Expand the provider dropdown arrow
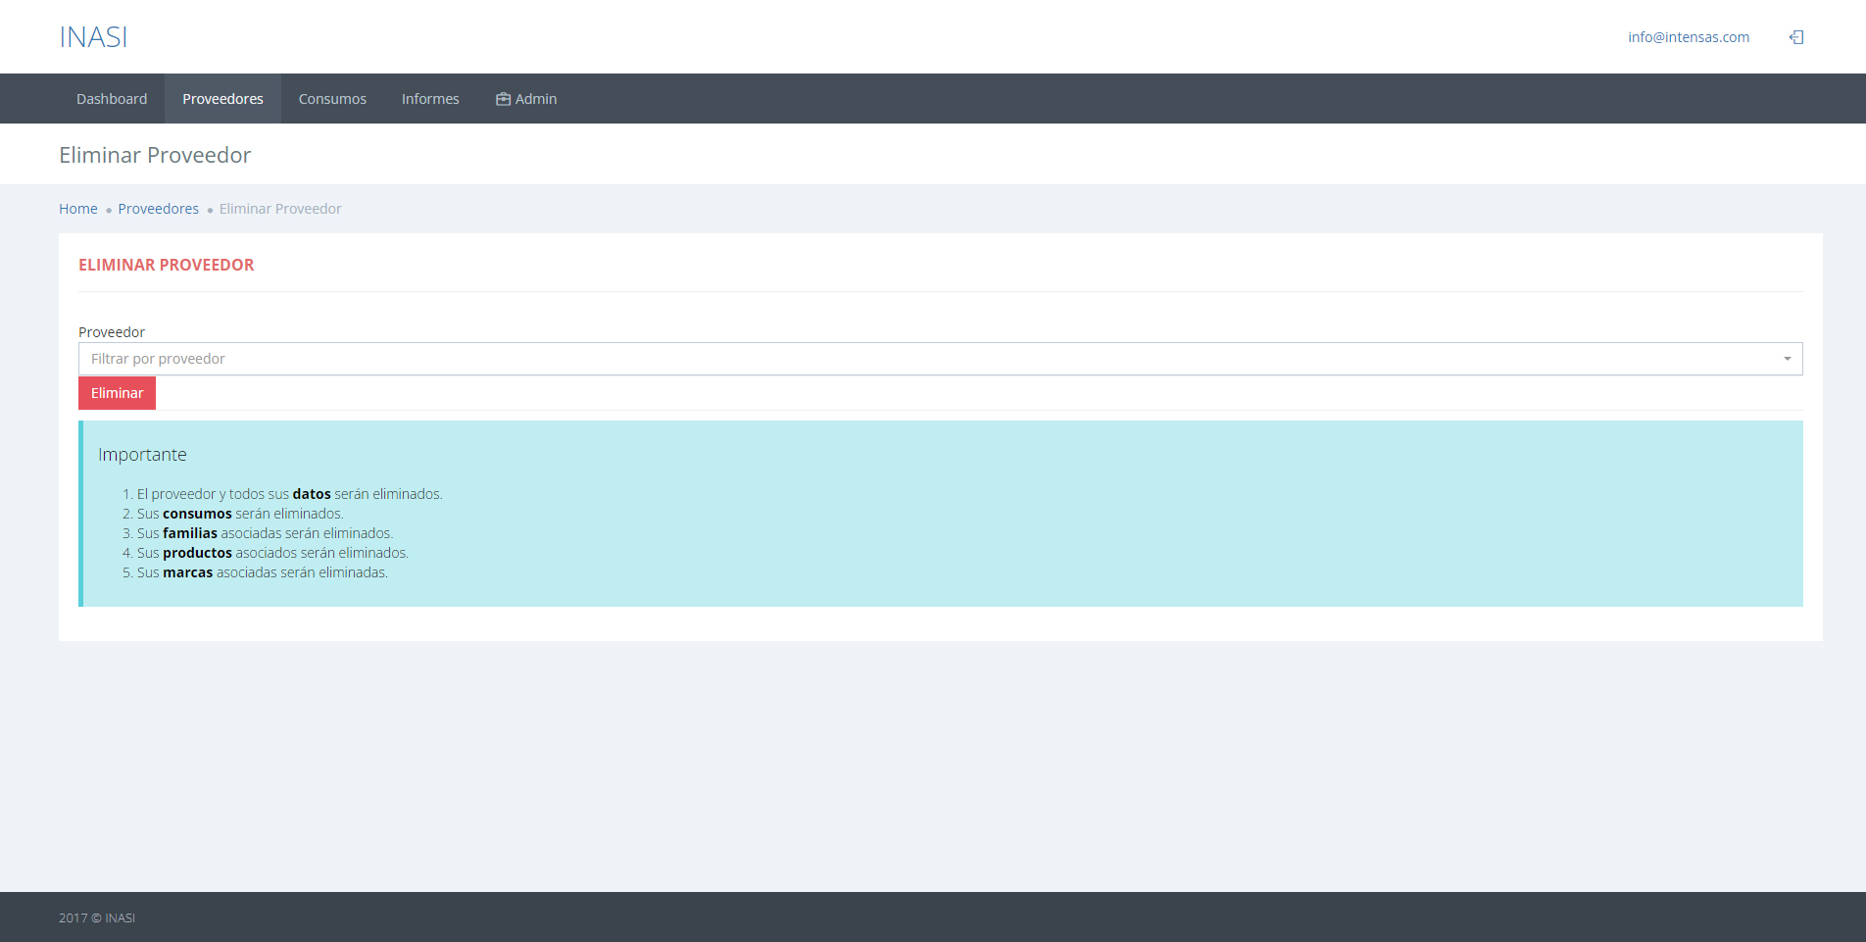1866x942 pixels. click(x=1787, y=359)
